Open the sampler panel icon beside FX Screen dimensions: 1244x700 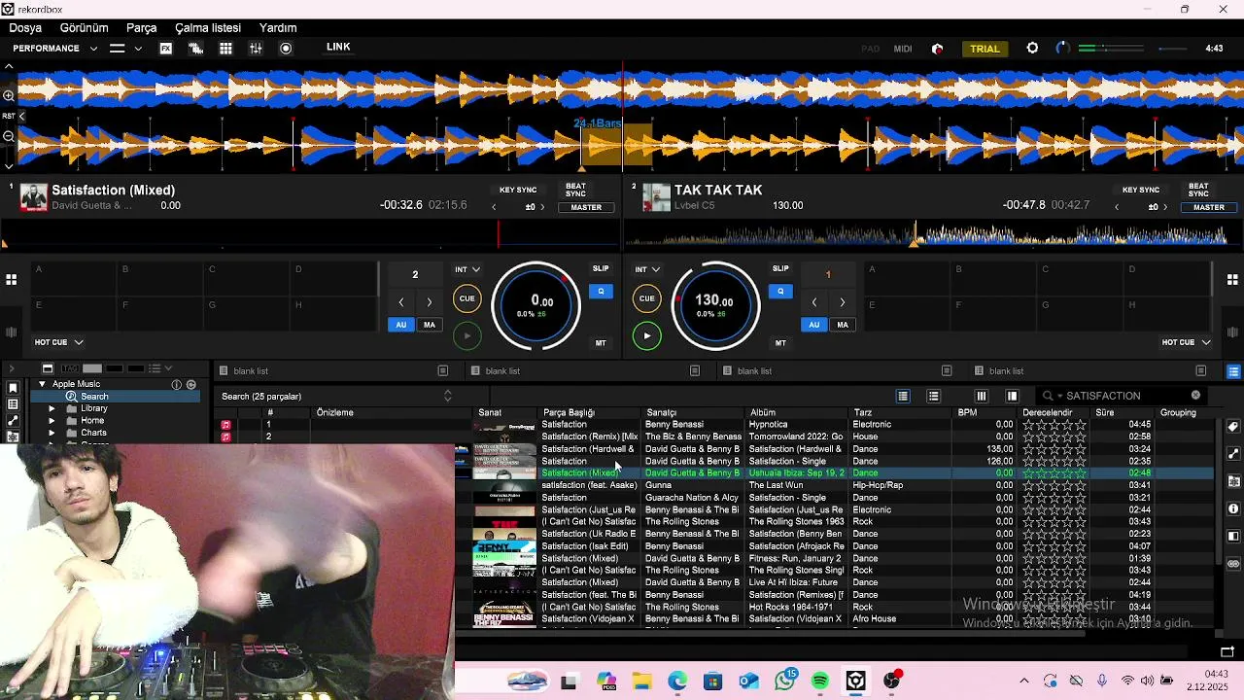[195, 49]
